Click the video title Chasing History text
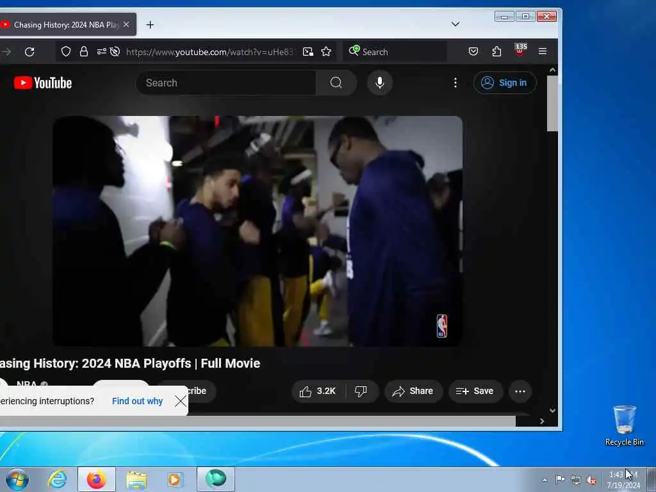This screenshot has width=656, height=492. click(x=129, y=363)
